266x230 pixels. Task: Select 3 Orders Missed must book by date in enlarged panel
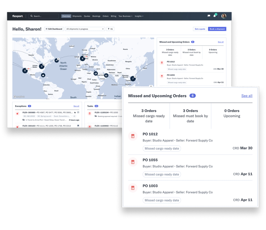click(x=190, y=116)
